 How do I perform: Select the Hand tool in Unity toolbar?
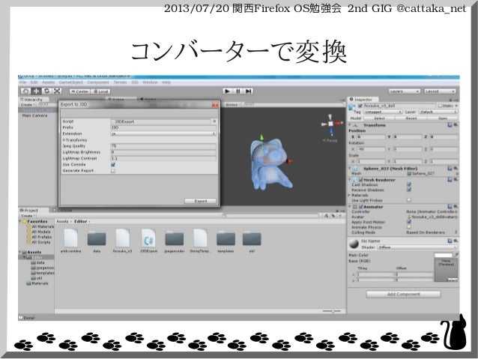tap(26, 91)
